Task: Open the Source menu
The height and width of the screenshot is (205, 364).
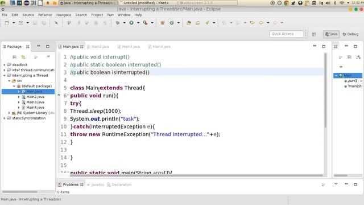Action: (28, 15)
